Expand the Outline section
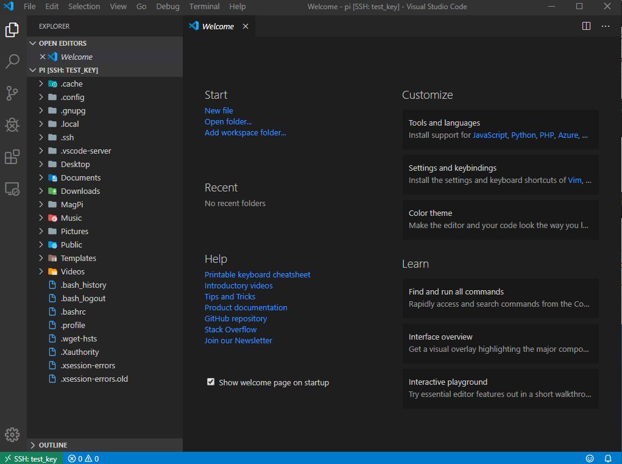 pos(105,445)
